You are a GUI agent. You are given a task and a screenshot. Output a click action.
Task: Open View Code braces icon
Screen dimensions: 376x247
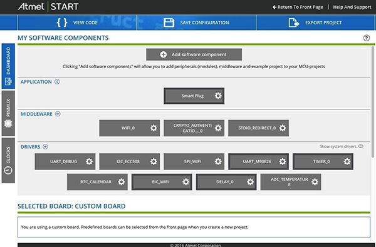coord(62,23)
